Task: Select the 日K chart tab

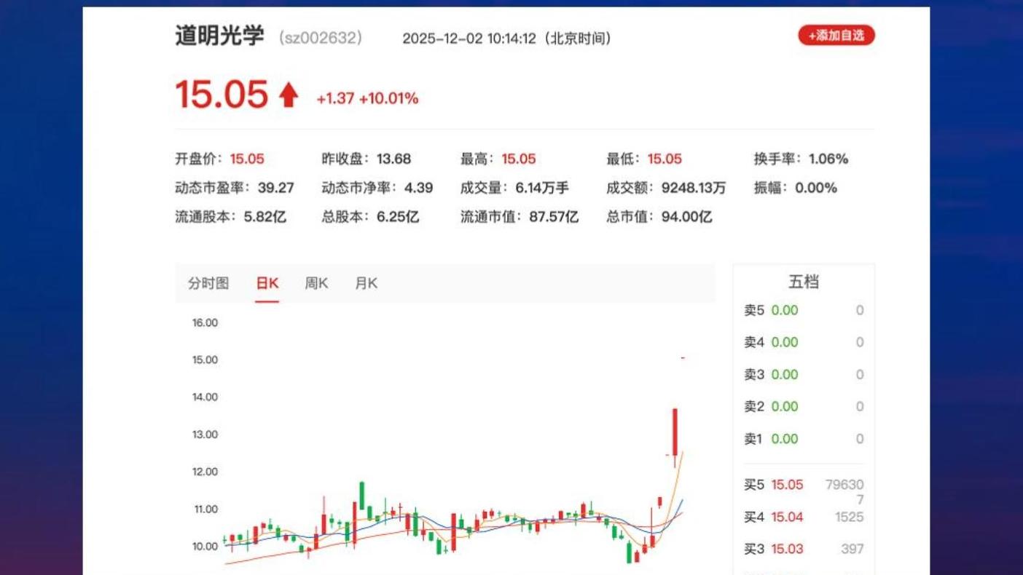Action: point(267,283)
